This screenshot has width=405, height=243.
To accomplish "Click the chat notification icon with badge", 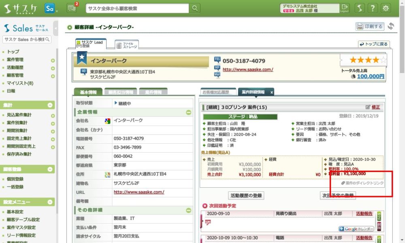I will pos(72,8).
